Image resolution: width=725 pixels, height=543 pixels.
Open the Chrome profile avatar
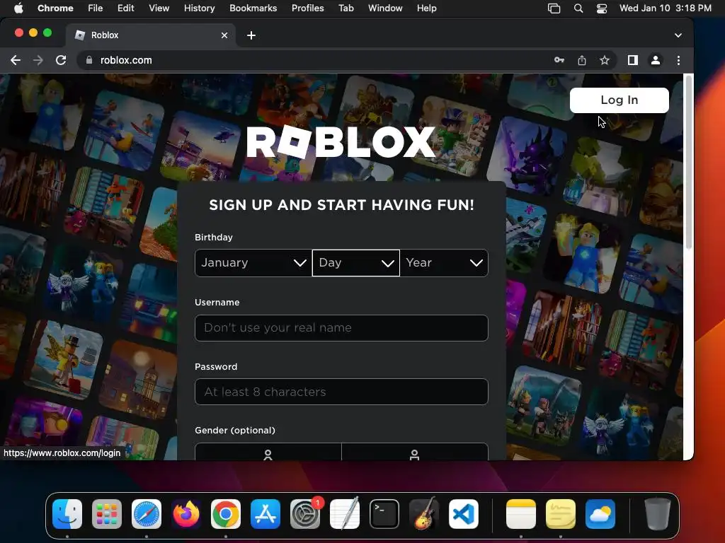click(x=655, y=60)
